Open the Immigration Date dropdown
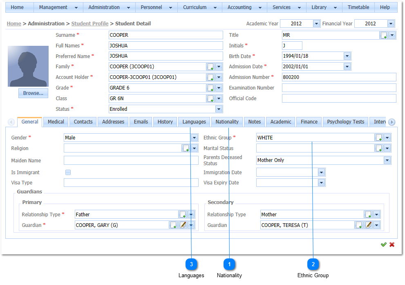The width and height of the screenshot is (405, 285). click(x=321, y=172)
